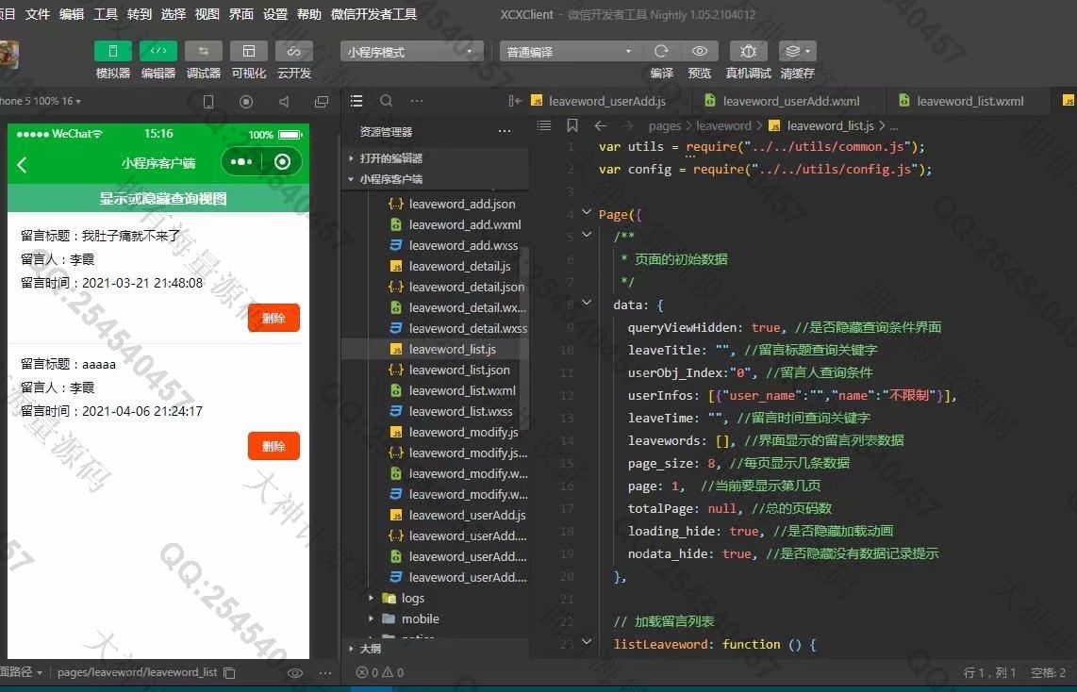This screenshot has width=1077, height=692.
Task: Fold the Page({ block at line 4
Action: [587, 213]
